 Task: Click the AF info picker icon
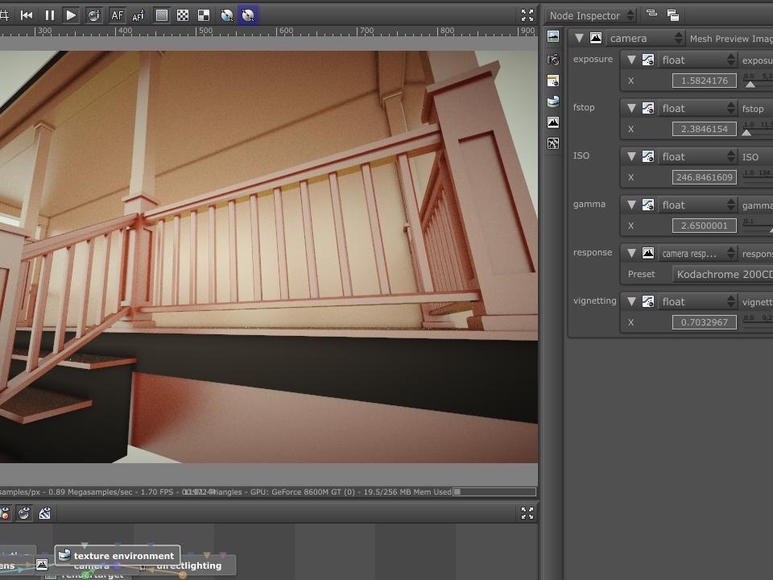point(138,15)
